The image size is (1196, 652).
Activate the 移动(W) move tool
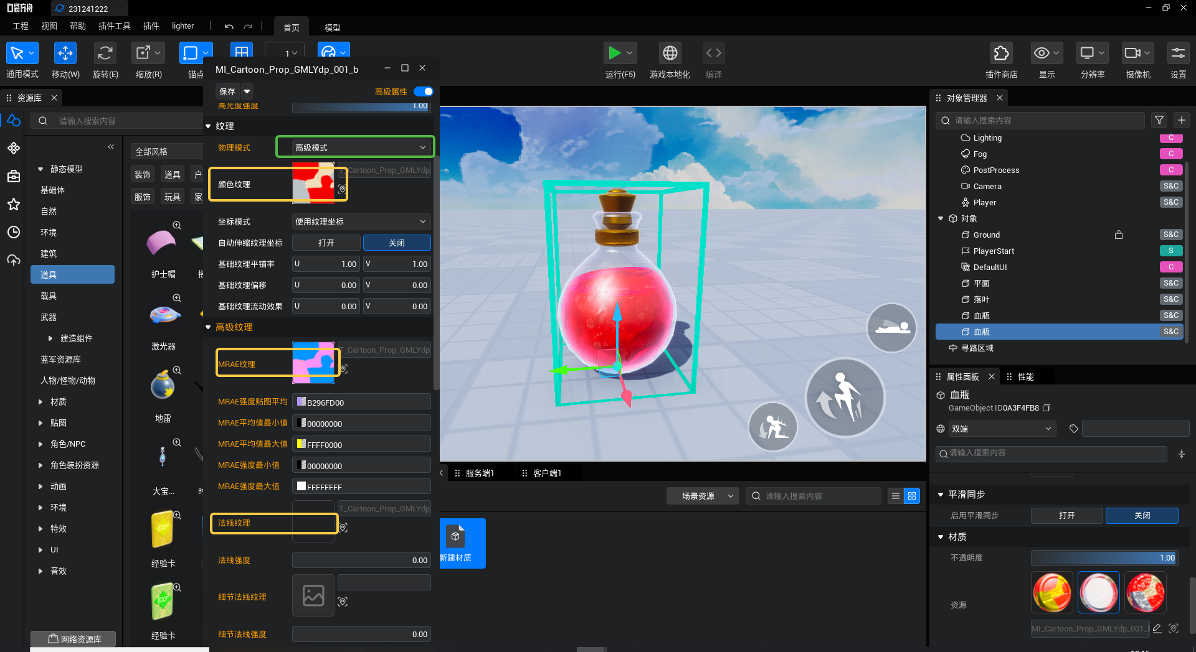coord(65,54)
